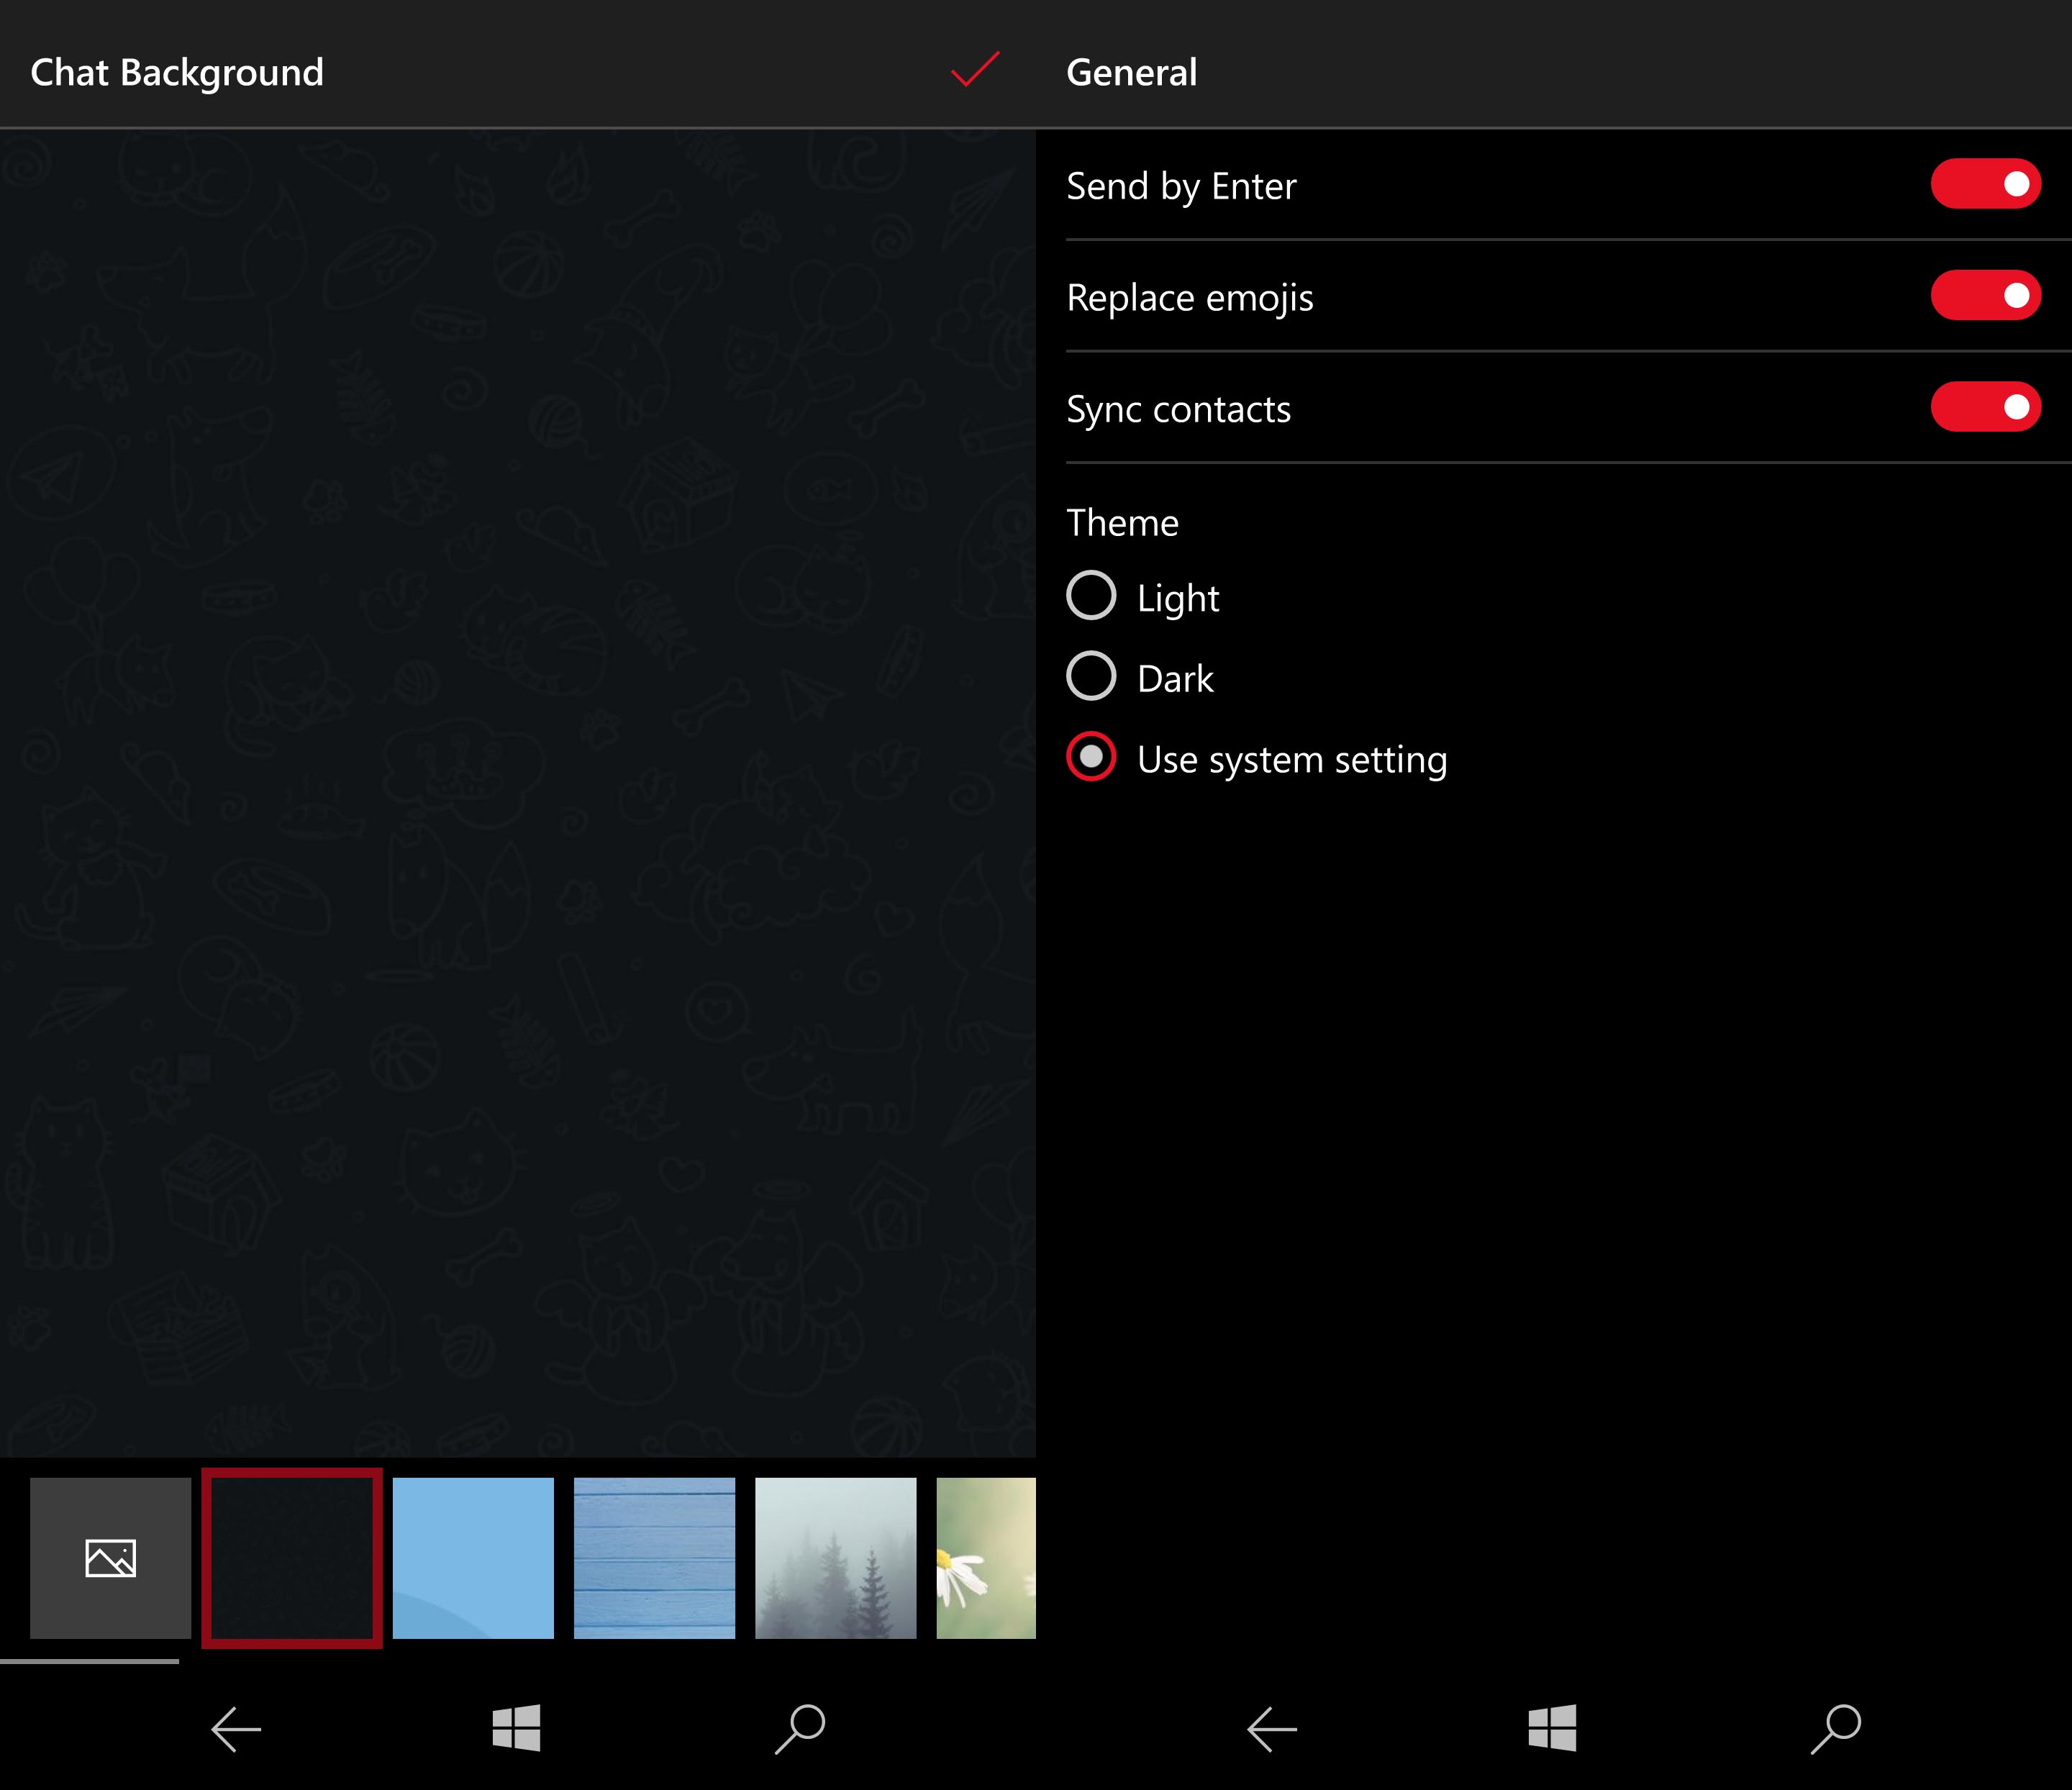Toggle the Sync contacts switch
The width and height of the screenshot is (2072, 1790).
pos(1985,407)
